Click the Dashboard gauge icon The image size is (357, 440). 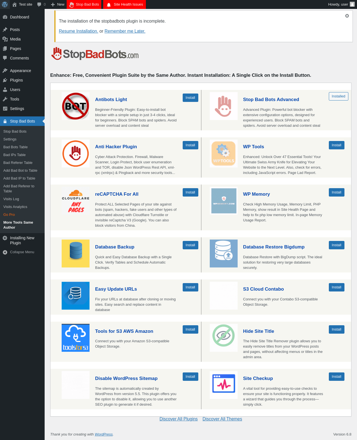5,17
